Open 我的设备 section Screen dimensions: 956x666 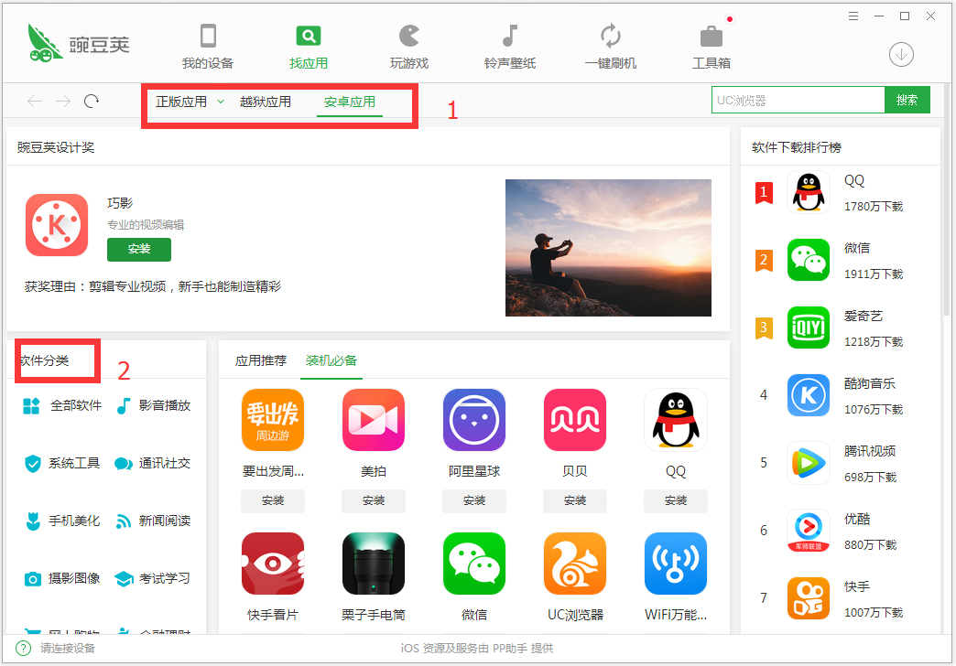[207, 46]
